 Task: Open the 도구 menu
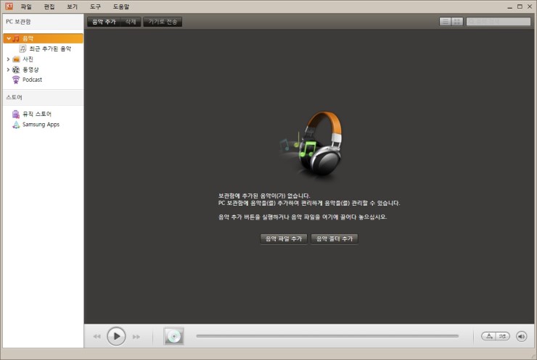click(x=95, y=7)
